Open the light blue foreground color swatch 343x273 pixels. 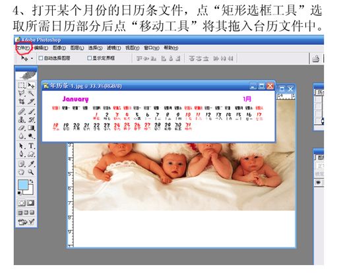[23, 185]
